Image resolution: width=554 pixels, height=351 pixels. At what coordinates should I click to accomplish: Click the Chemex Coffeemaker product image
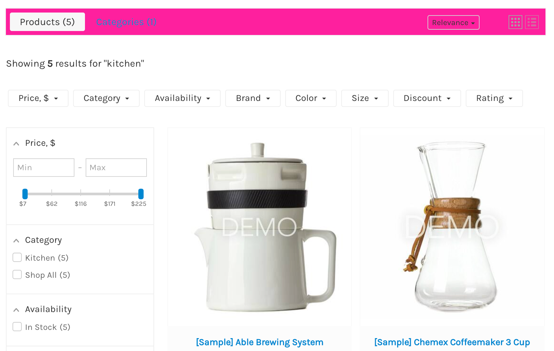[x=452, y=227]
